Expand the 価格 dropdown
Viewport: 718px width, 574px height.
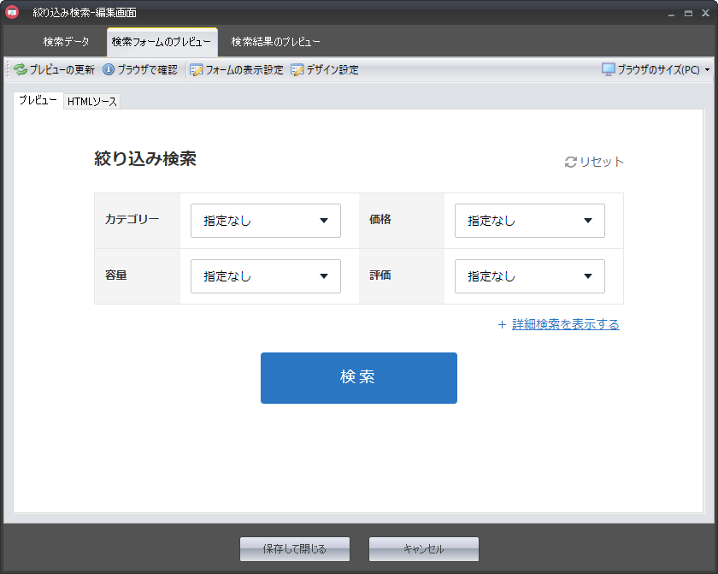coord(529,221)
